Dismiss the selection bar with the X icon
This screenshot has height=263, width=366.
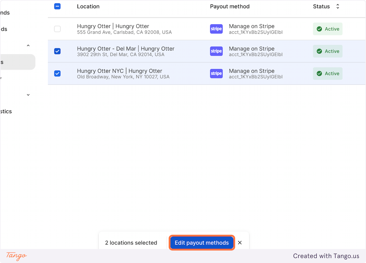click(x=240, y=243)
